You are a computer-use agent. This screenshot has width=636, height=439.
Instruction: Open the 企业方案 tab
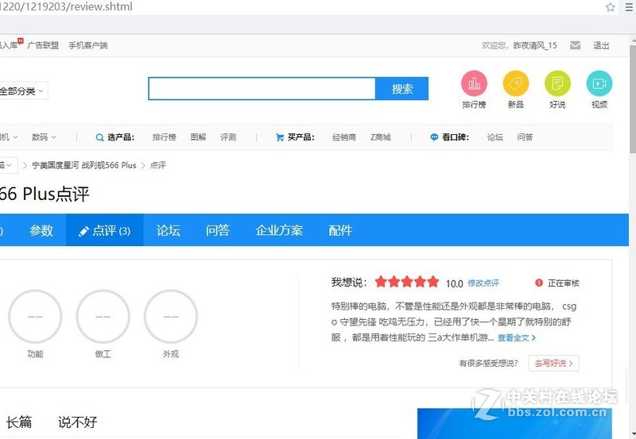pyautogui.click(x=279, y=230)
